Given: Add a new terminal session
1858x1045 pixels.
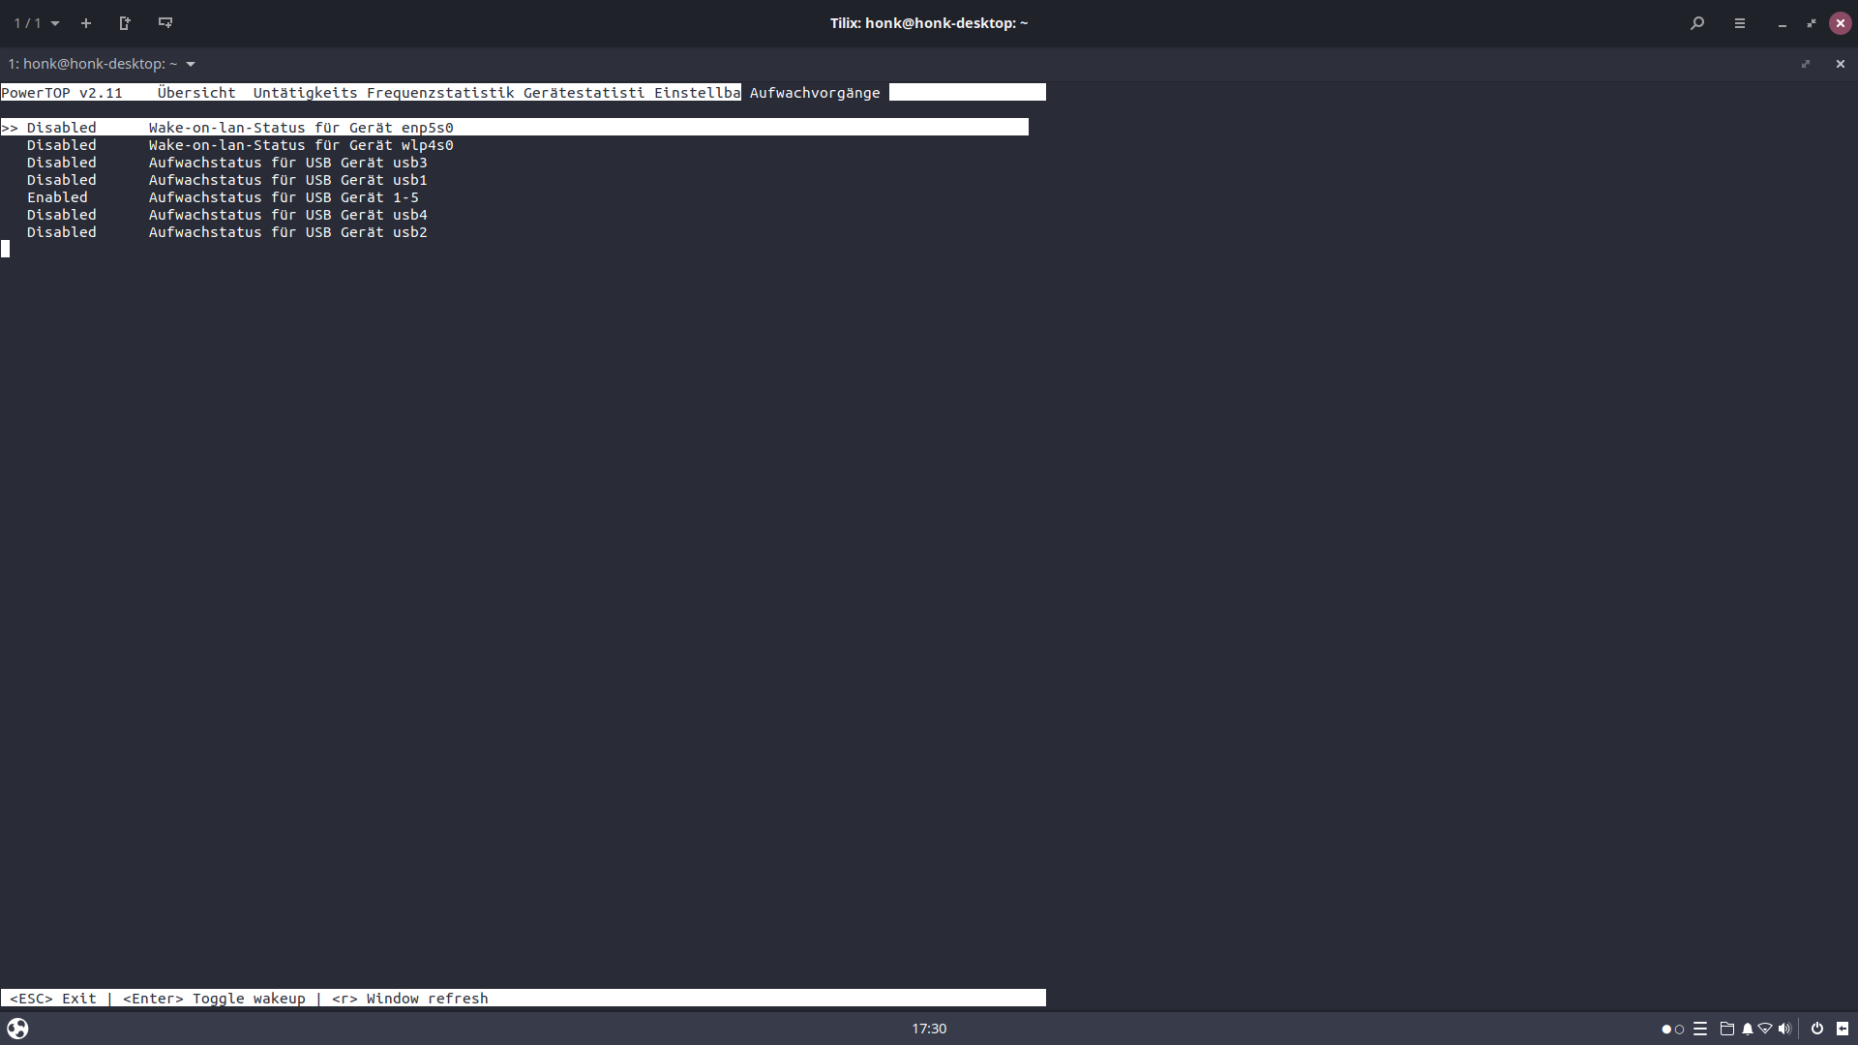Looking at the screenshot, I should pos(86,23).
